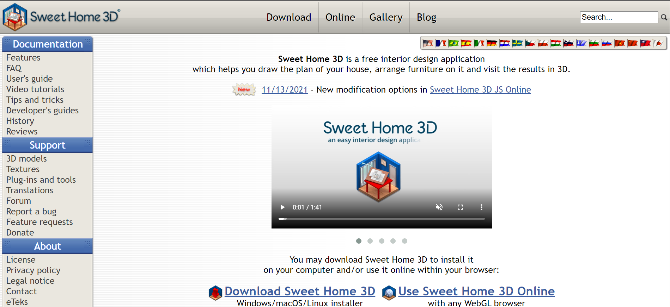Open the Gallery page
The image size is (670, 307).
coord(386,17)
